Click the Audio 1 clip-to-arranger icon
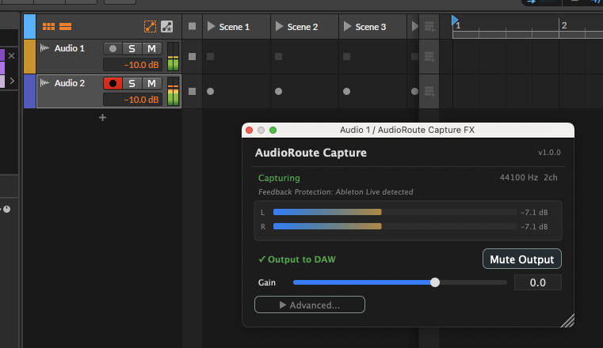Viewport: 603px width, 348px height. [x=429, y=57]
